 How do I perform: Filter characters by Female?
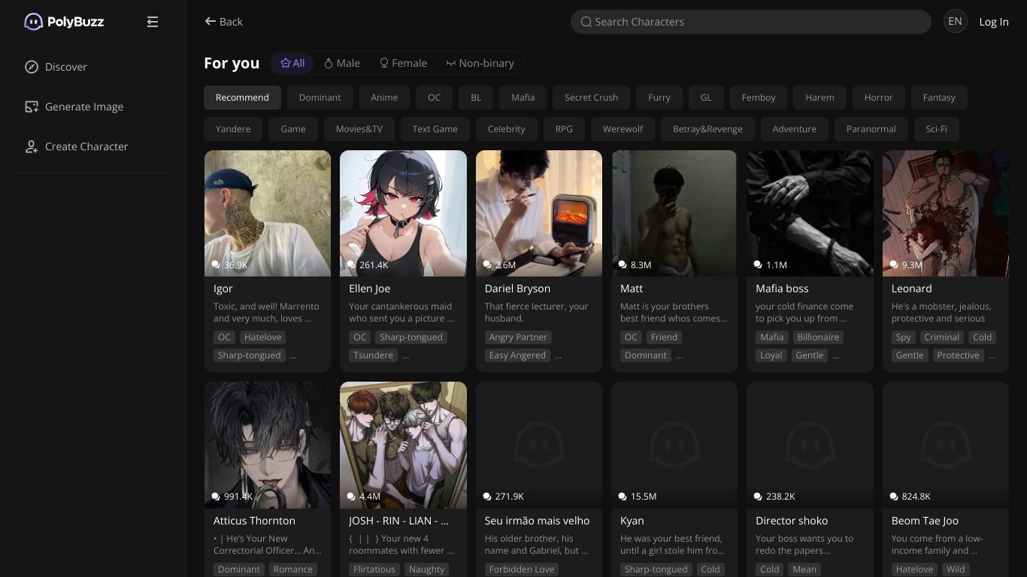(x=403, y=63)
